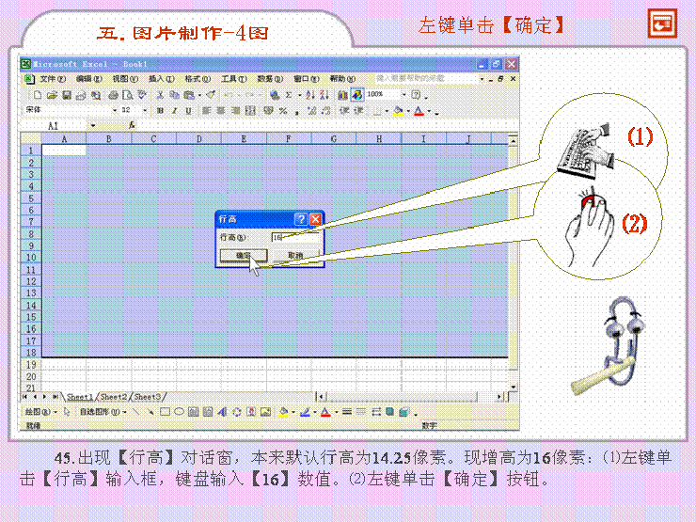696x522 pixels.
Task: Click the Save icon in the toolbar
Action: (67, 95)
